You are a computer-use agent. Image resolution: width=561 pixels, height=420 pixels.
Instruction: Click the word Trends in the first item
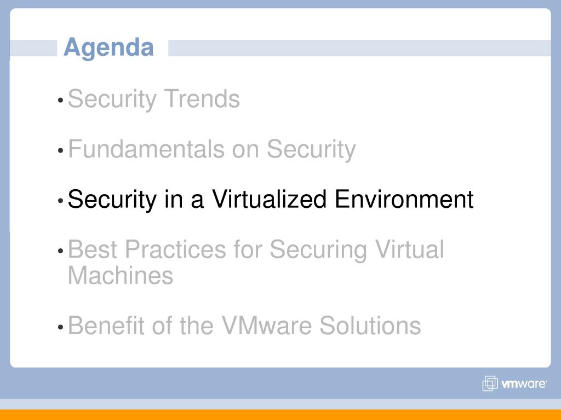tap(202, 98)
